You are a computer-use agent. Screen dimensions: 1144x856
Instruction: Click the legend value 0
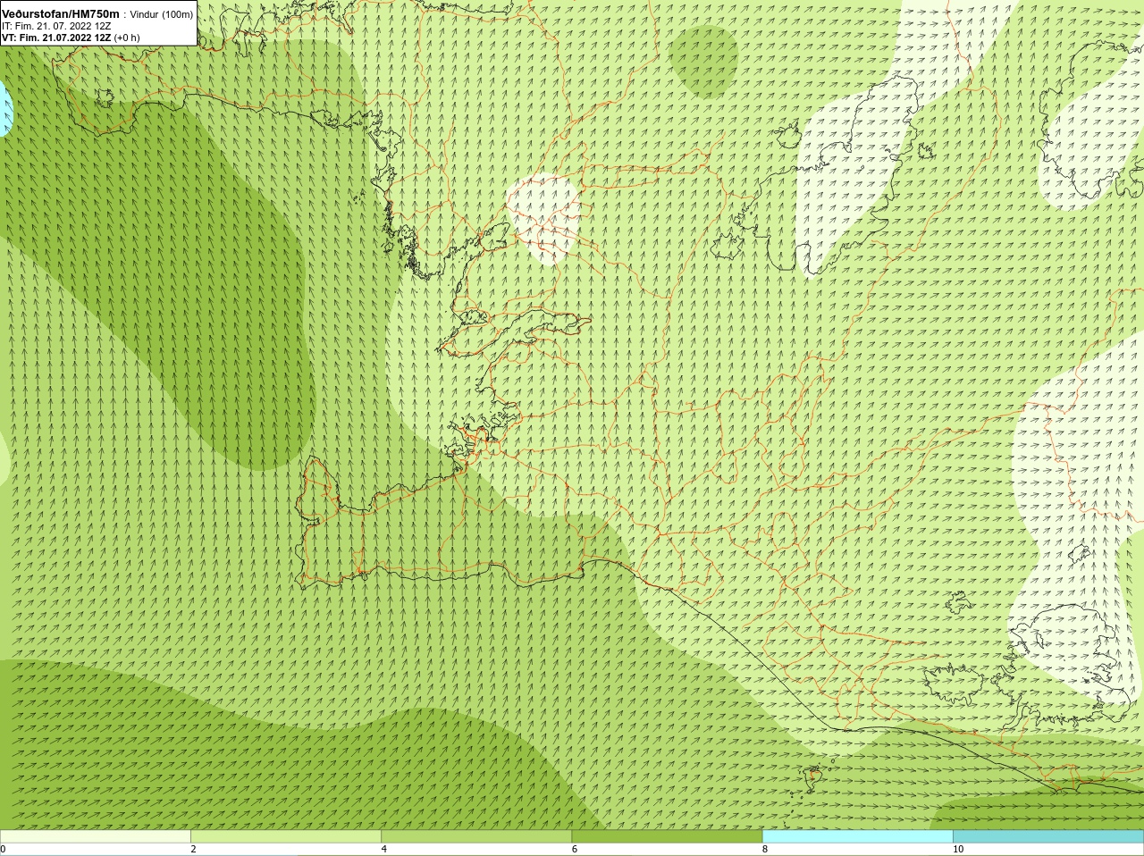pyautogui.click(x=4, y=849)
